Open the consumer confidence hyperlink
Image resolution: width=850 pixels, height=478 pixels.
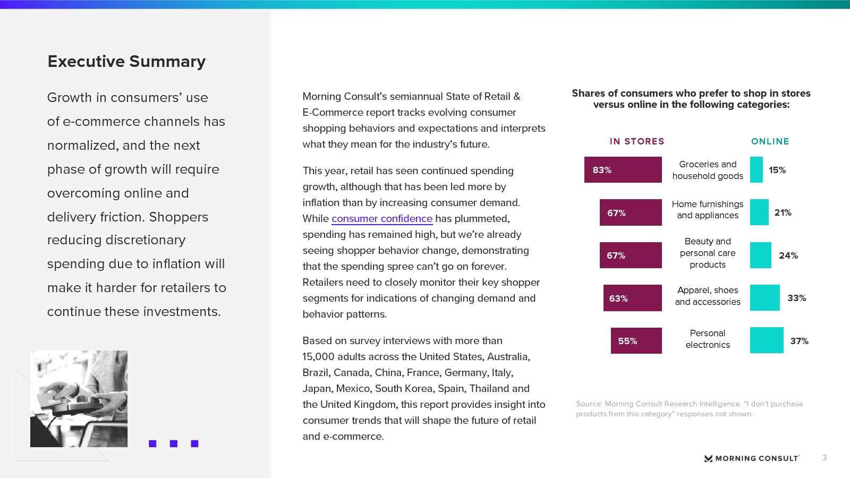[x=382, y=219]
